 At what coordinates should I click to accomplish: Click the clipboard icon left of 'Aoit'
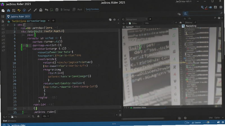[74, 10]
